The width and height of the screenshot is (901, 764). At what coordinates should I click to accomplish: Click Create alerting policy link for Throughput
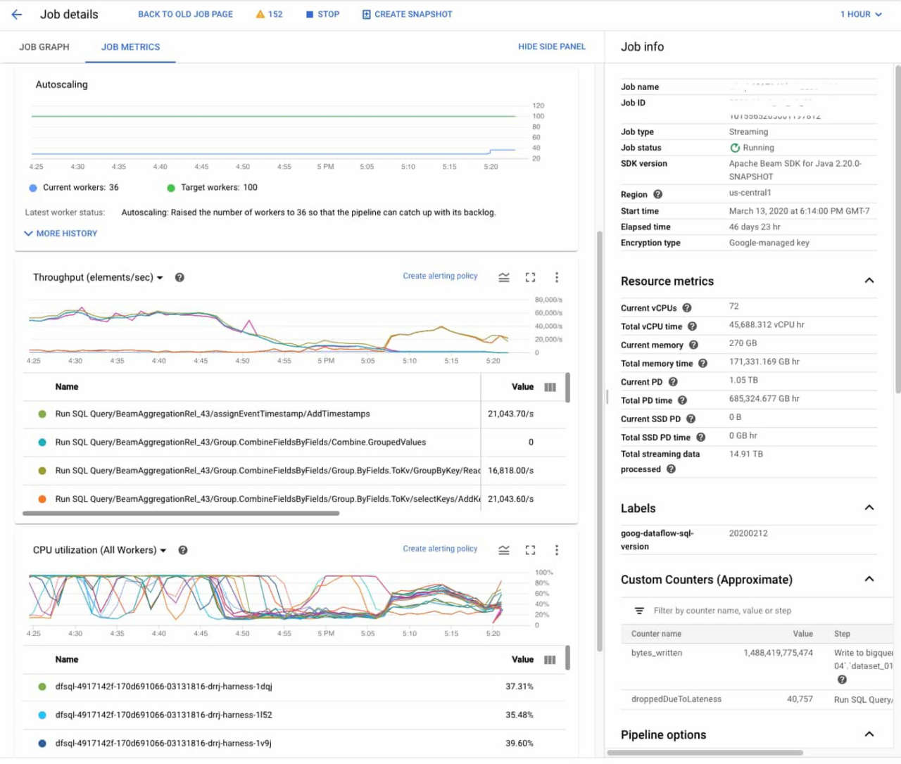pos(440,276)
